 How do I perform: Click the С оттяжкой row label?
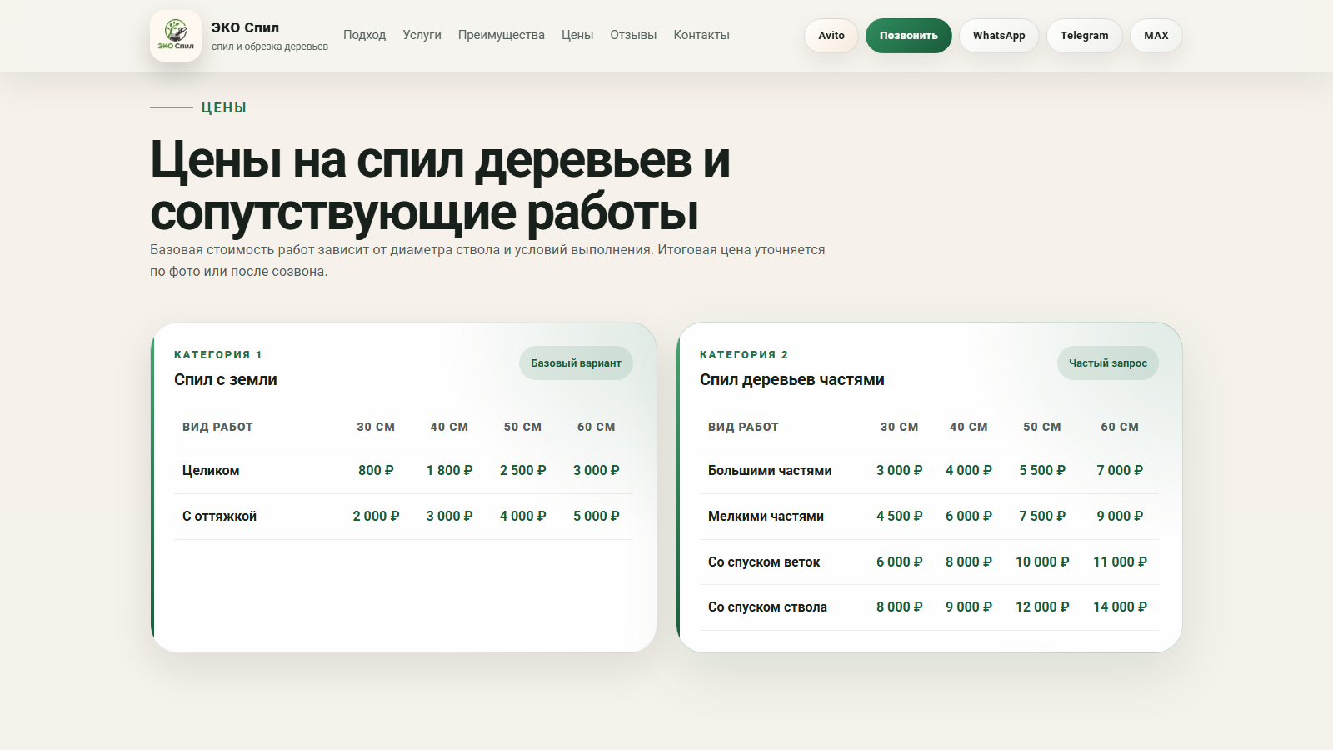point(219,516)
